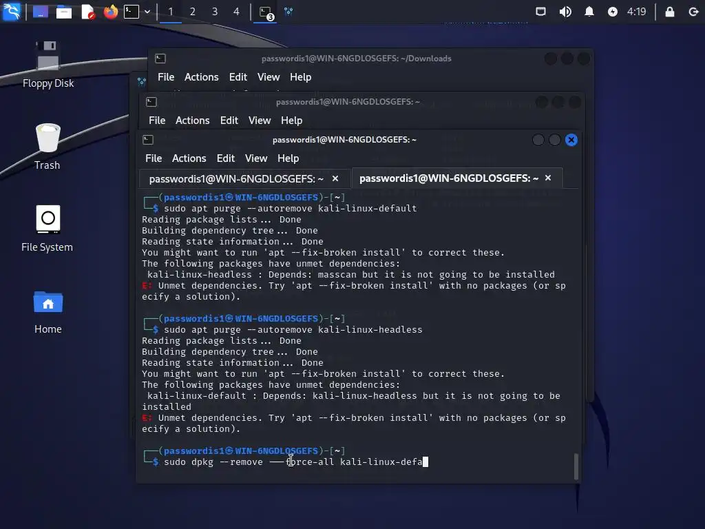Open the volume control tray icon
This screenshot has width=705, height=529.
[x=565, y=12]
